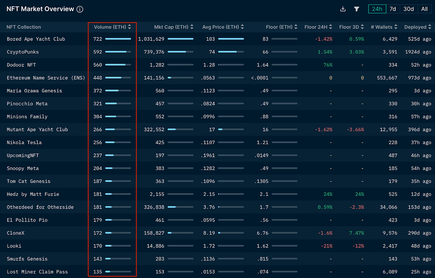Click the 1.64 floor value for Dodoor

[263, 65]
